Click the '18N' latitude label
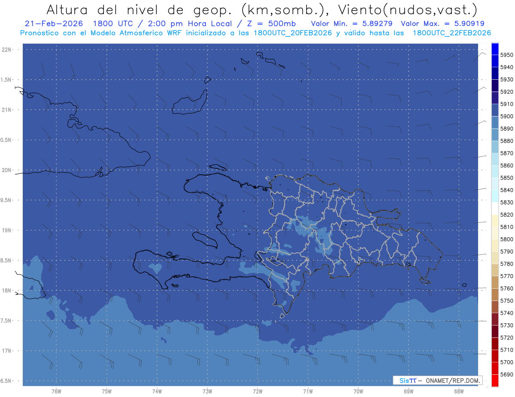This screenshot has width=515, height=397. click(x=7, y=290)
